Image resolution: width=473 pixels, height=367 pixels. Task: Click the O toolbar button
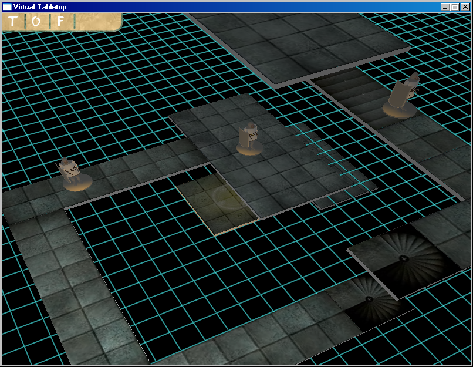tap(36, 21)
